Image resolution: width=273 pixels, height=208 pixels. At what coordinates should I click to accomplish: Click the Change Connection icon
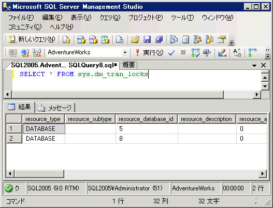(x=37, y=53)
